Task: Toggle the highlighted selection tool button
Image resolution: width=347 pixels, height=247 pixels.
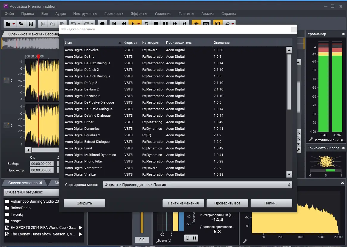Action: coord(218,23)
